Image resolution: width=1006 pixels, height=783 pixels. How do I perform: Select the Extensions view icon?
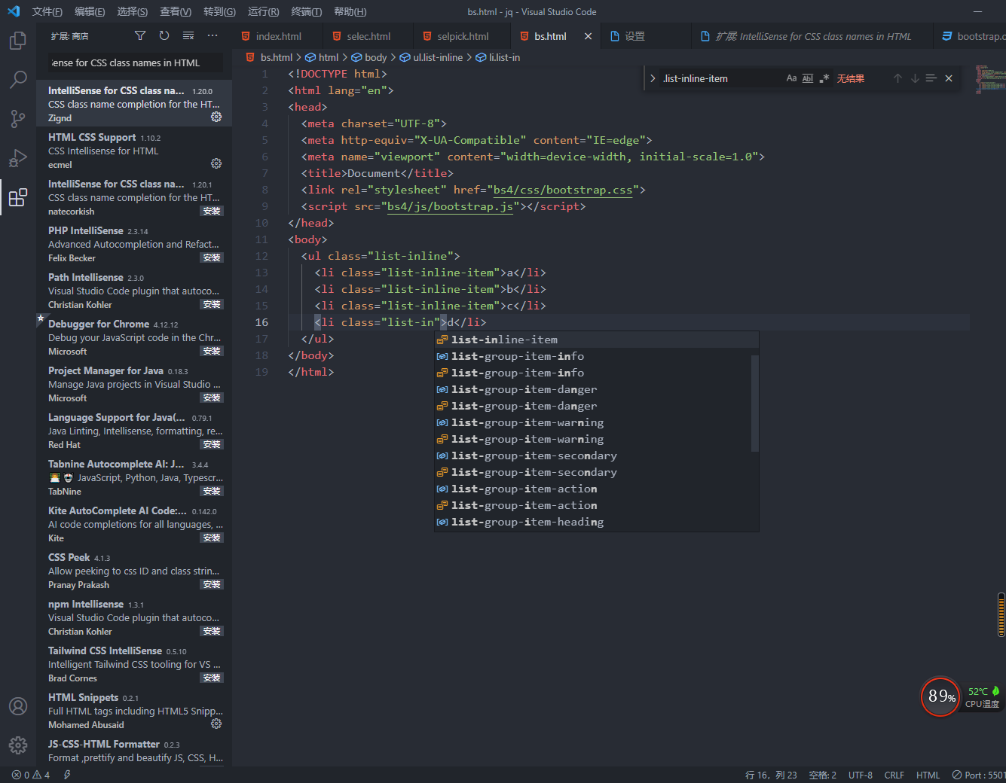click(18, 197)
